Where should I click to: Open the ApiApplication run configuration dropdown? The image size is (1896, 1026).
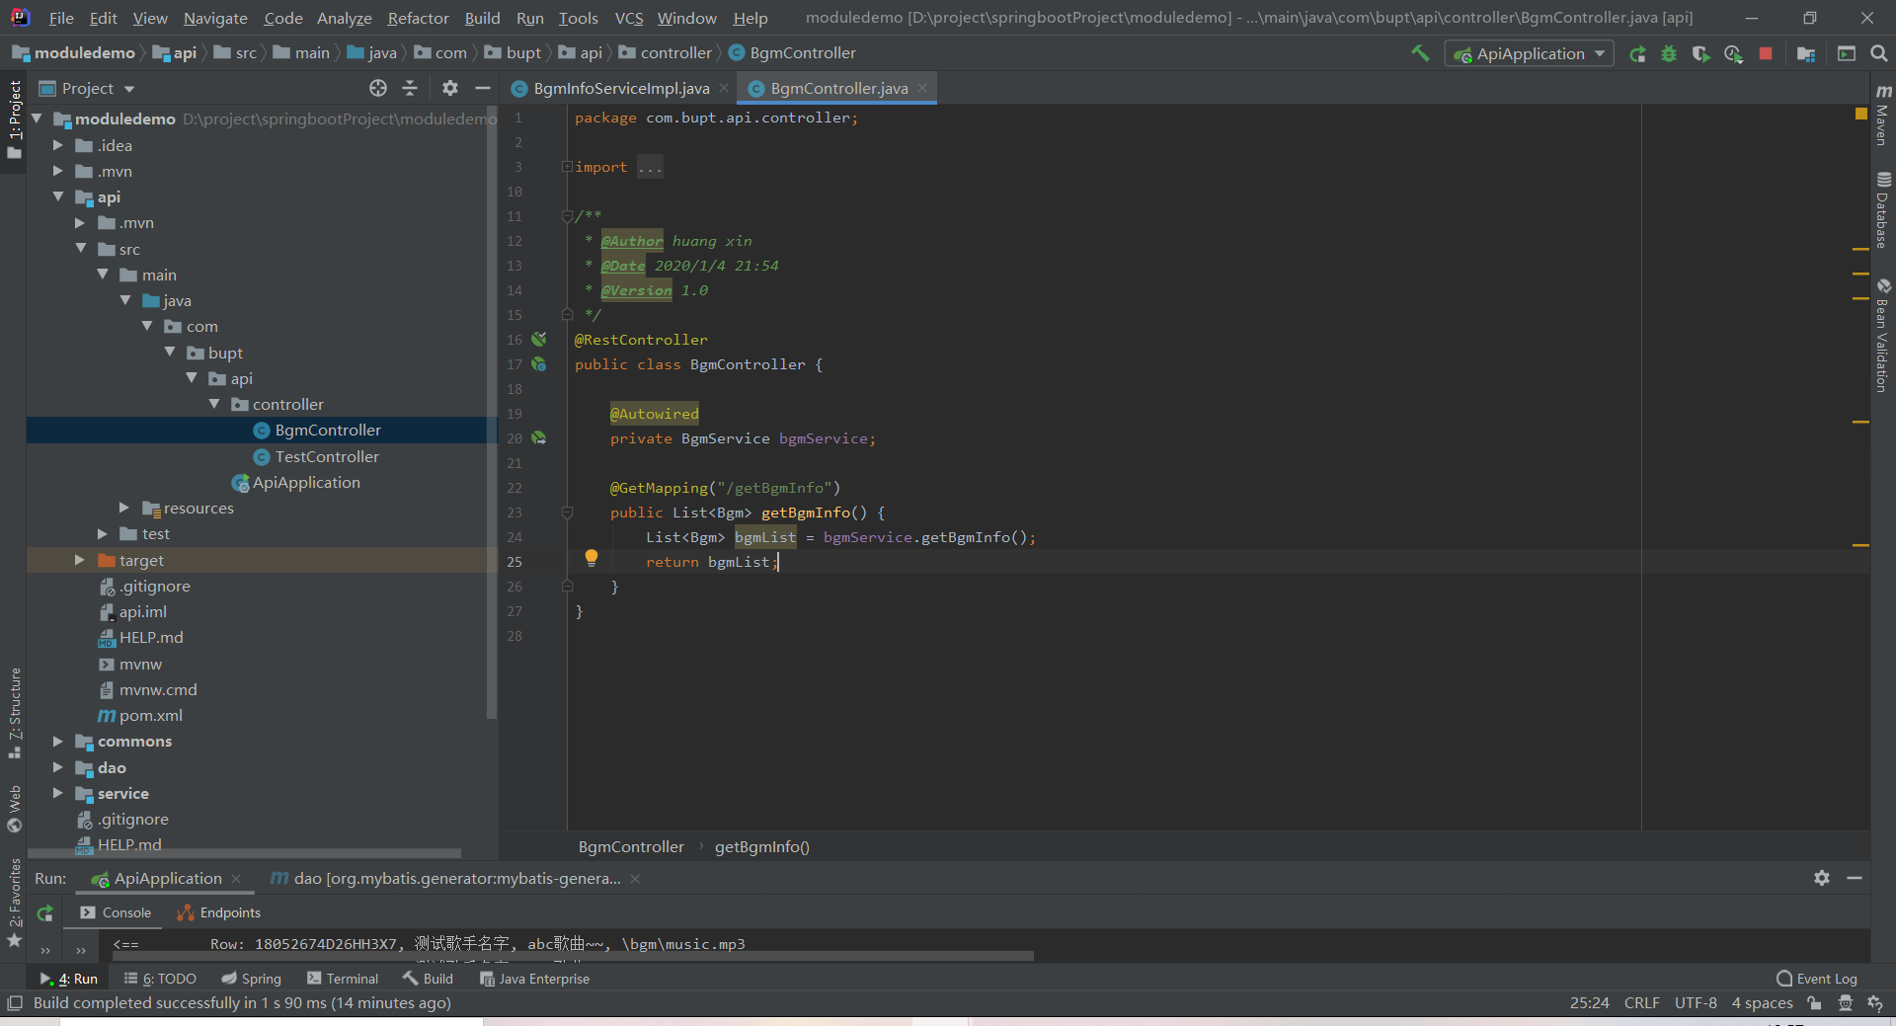[1530, 54]
